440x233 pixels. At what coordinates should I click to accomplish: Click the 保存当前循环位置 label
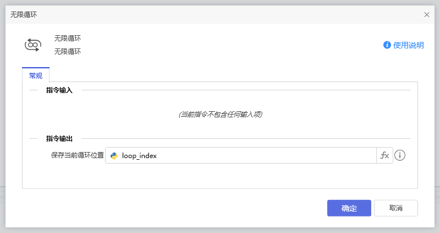(77, 156)
